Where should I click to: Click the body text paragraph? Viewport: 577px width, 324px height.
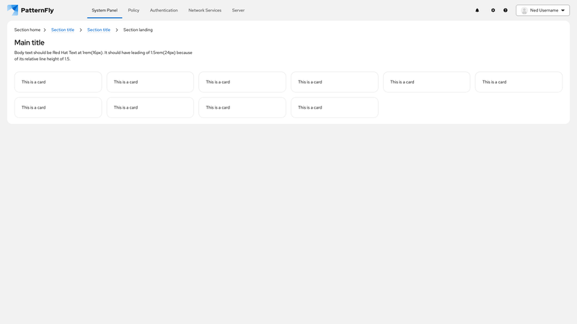coord(103,56)
